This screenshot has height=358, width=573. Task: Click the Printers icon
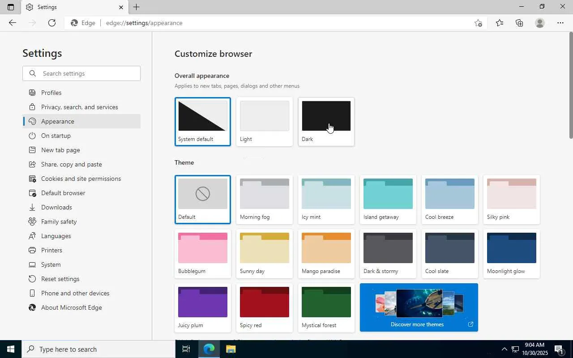coord(32,250)
